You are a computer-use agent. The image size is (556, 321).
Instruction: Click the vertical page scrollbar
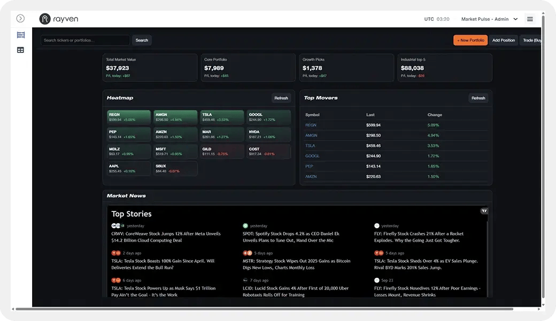click(543, 156)
